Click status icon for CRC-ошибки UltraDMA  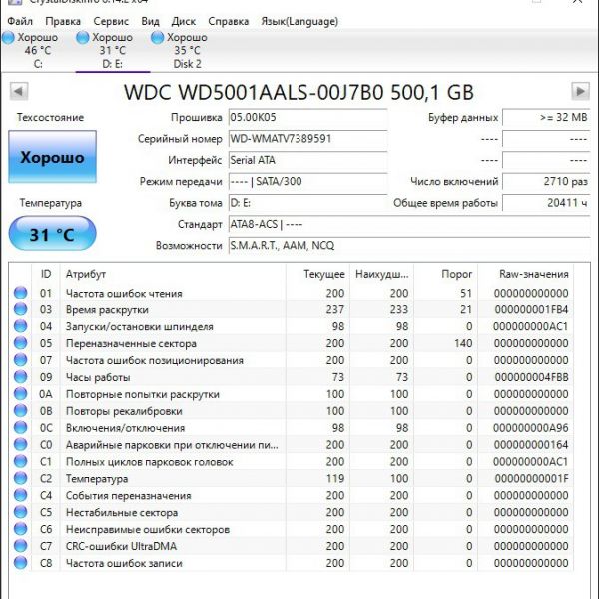point(20,546)
